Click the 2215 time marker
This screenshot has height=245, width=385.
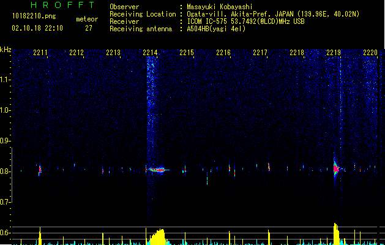[187, 53]
